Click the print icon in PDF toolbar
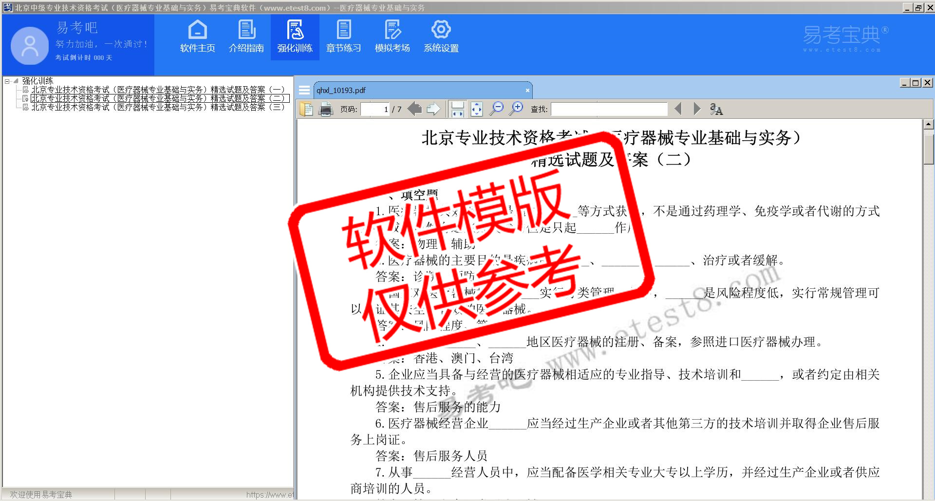The image size is (935, 501). [x=325, y=109]
